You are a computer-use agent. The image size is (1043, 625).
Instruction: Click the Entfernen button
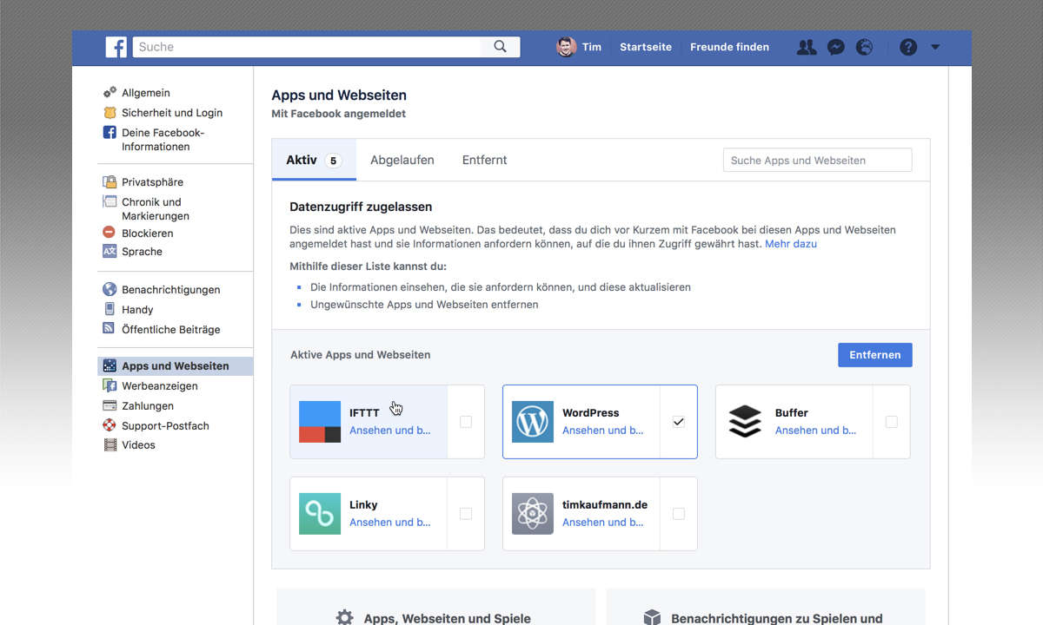tap(874, 355)
